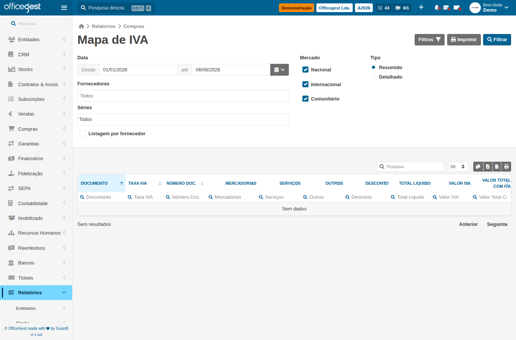Focus the table Pesquisa search field
This screenshot has width=516, height=340.
tap(410, 167)
